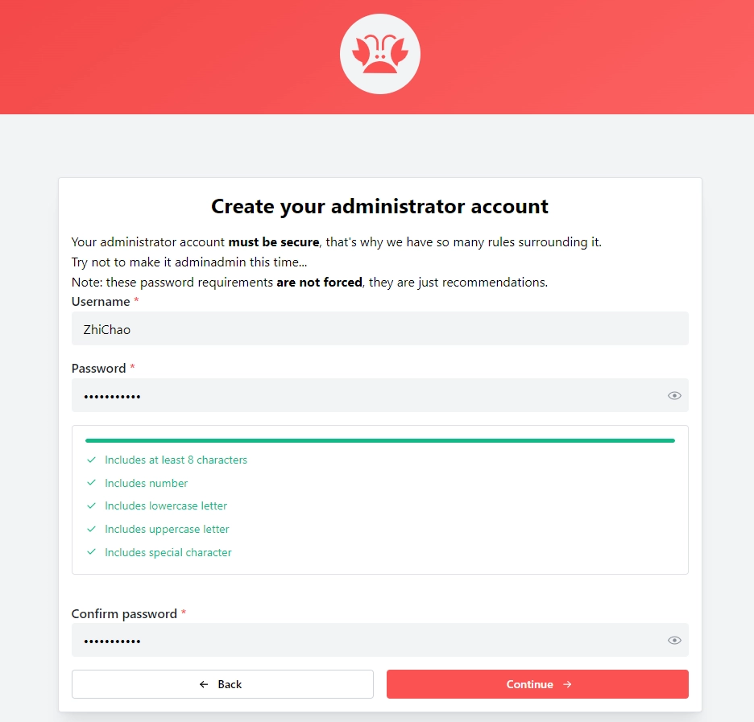This screenshot has height=722, width=754.
Task: Click the checkmark beside "Includes special character"
Action: [91, 552]
